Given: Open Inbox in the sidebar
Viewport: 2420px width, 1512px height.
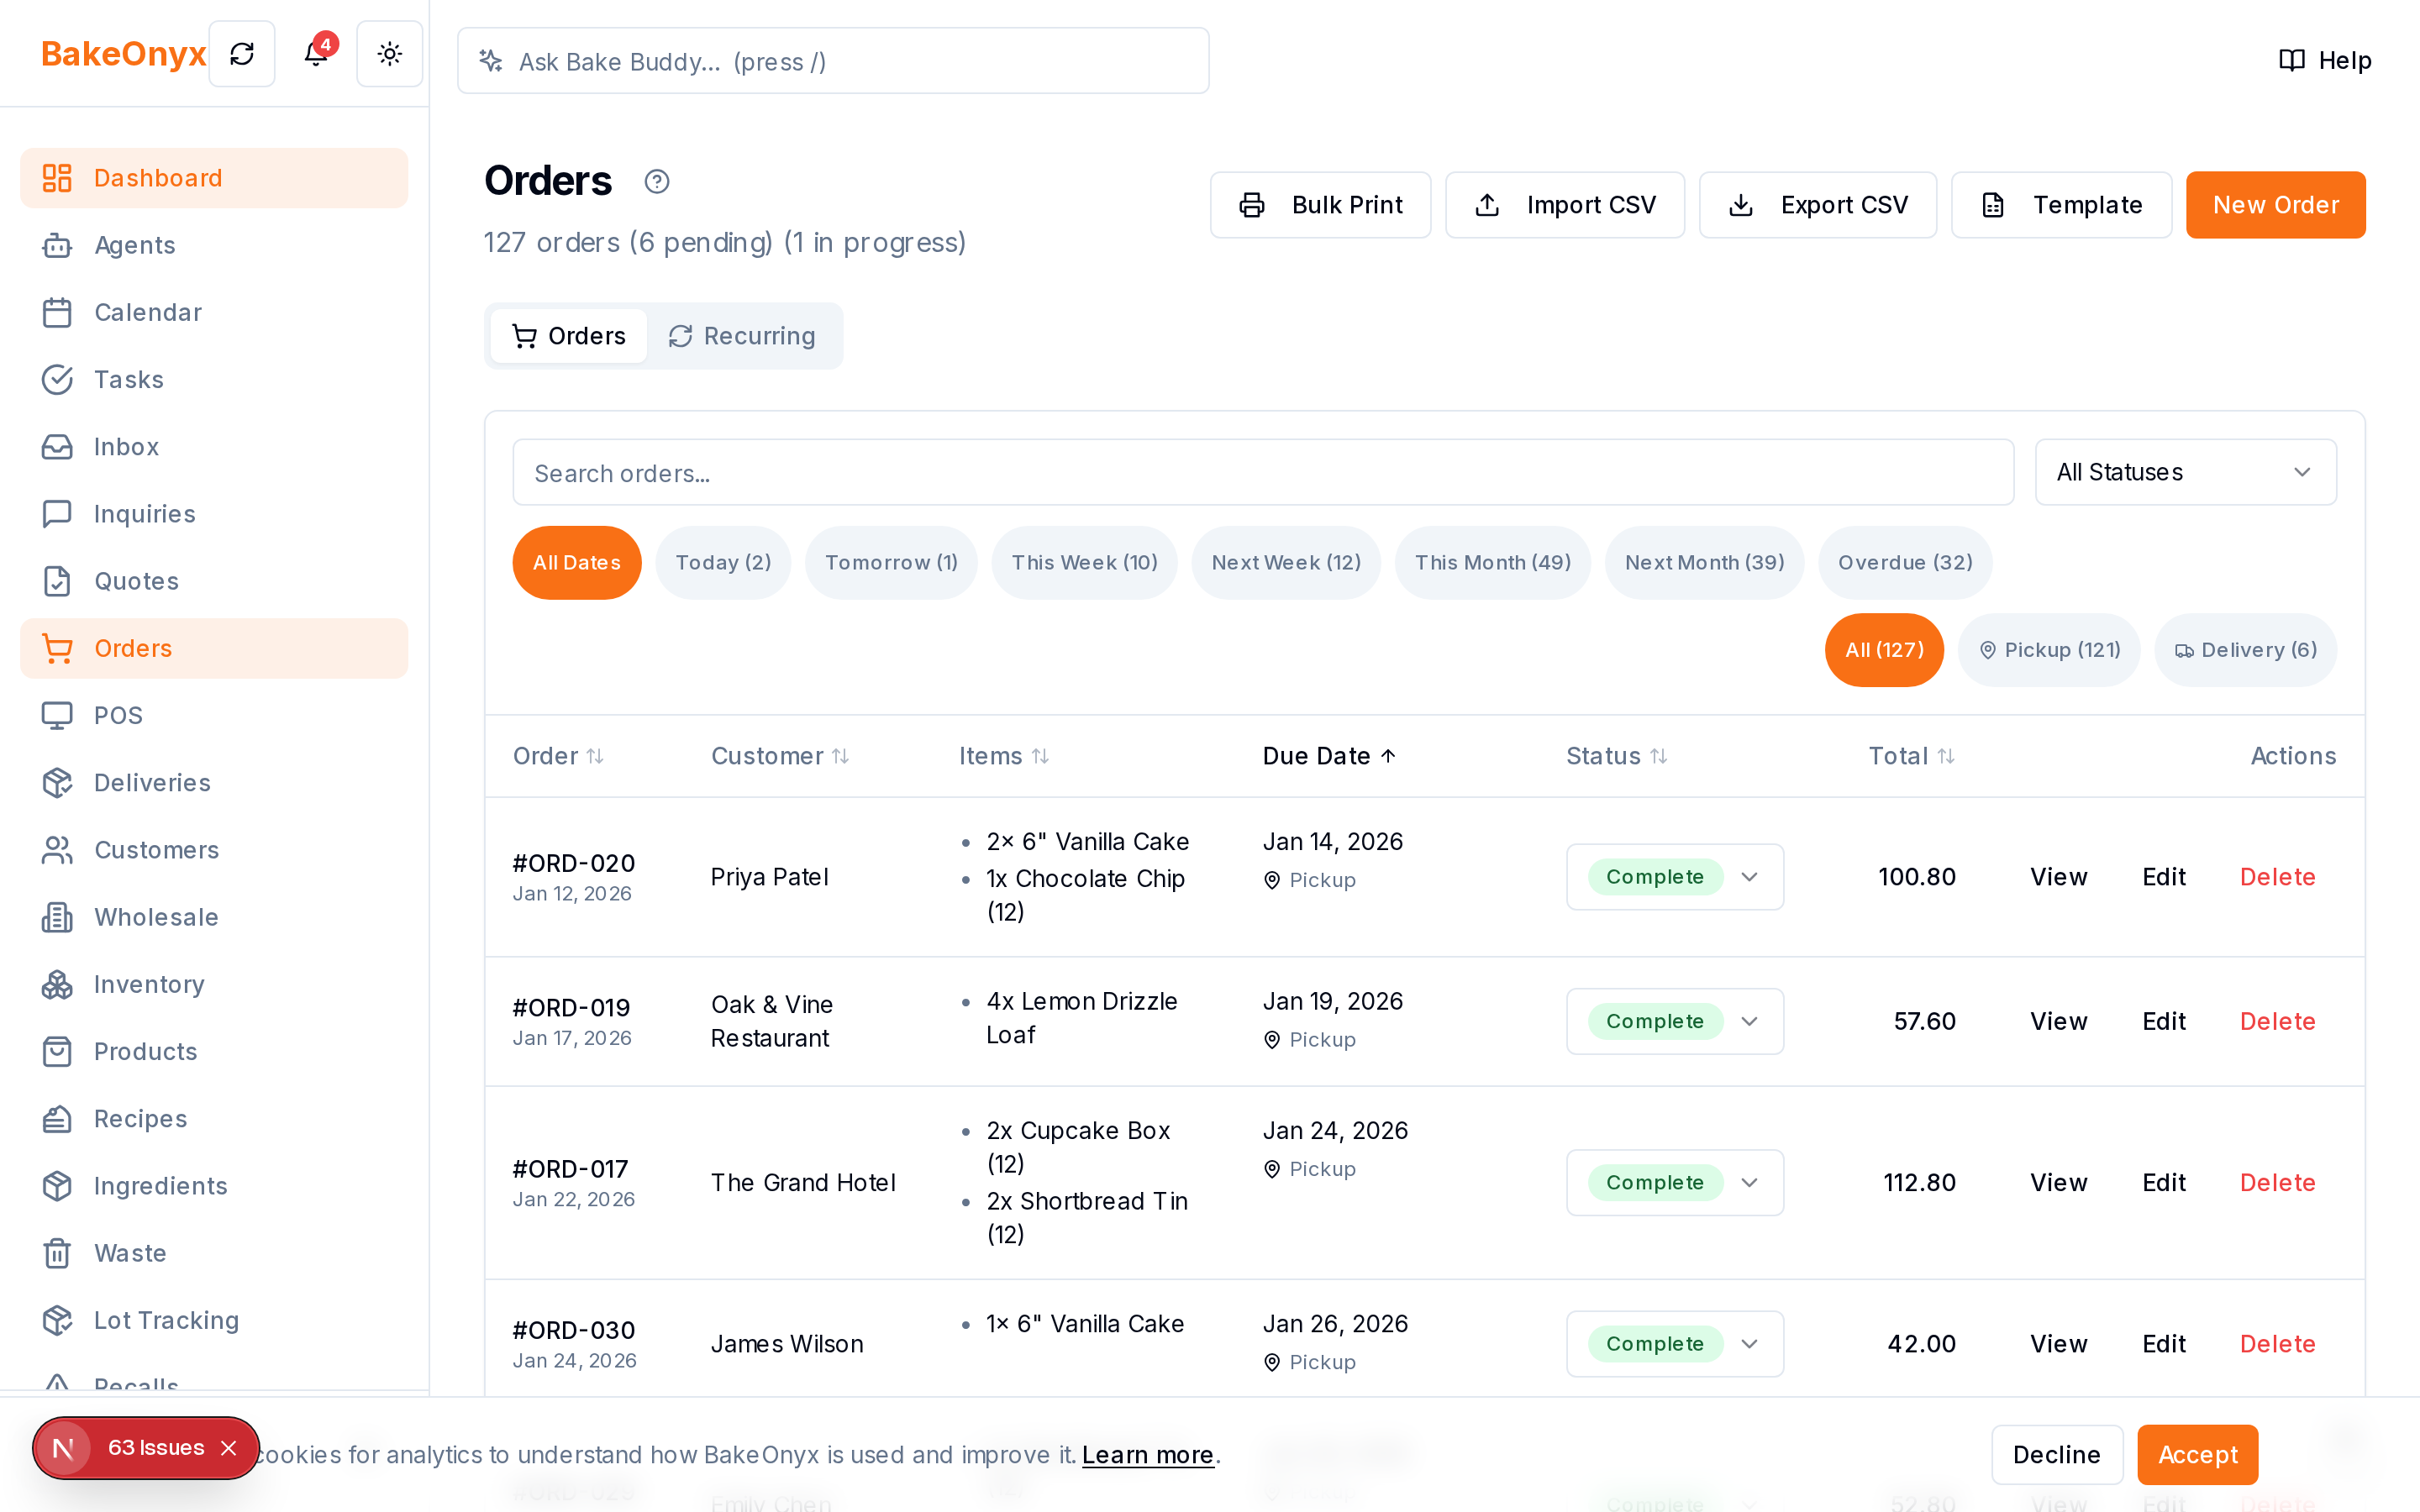Looking at the screenshot, I should [x=214, y=446].
